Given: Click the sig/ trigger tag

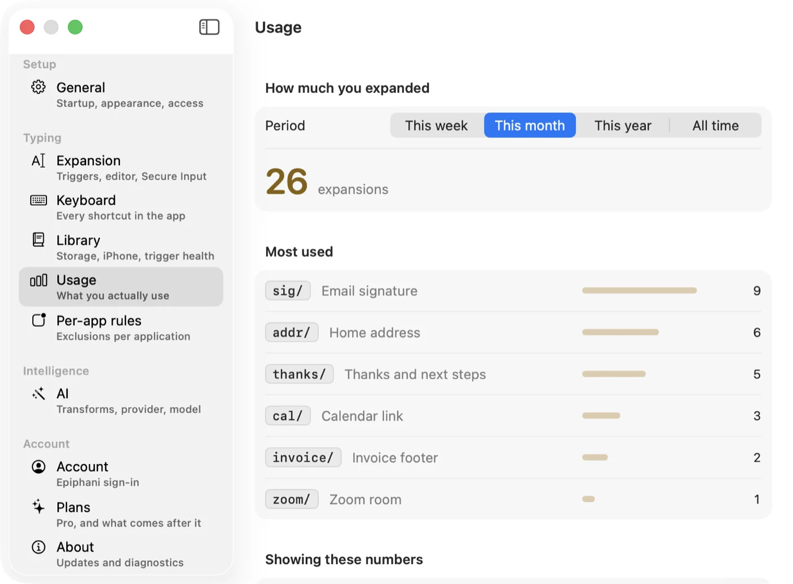Looking at the screenshot, I should click(288, 291).
